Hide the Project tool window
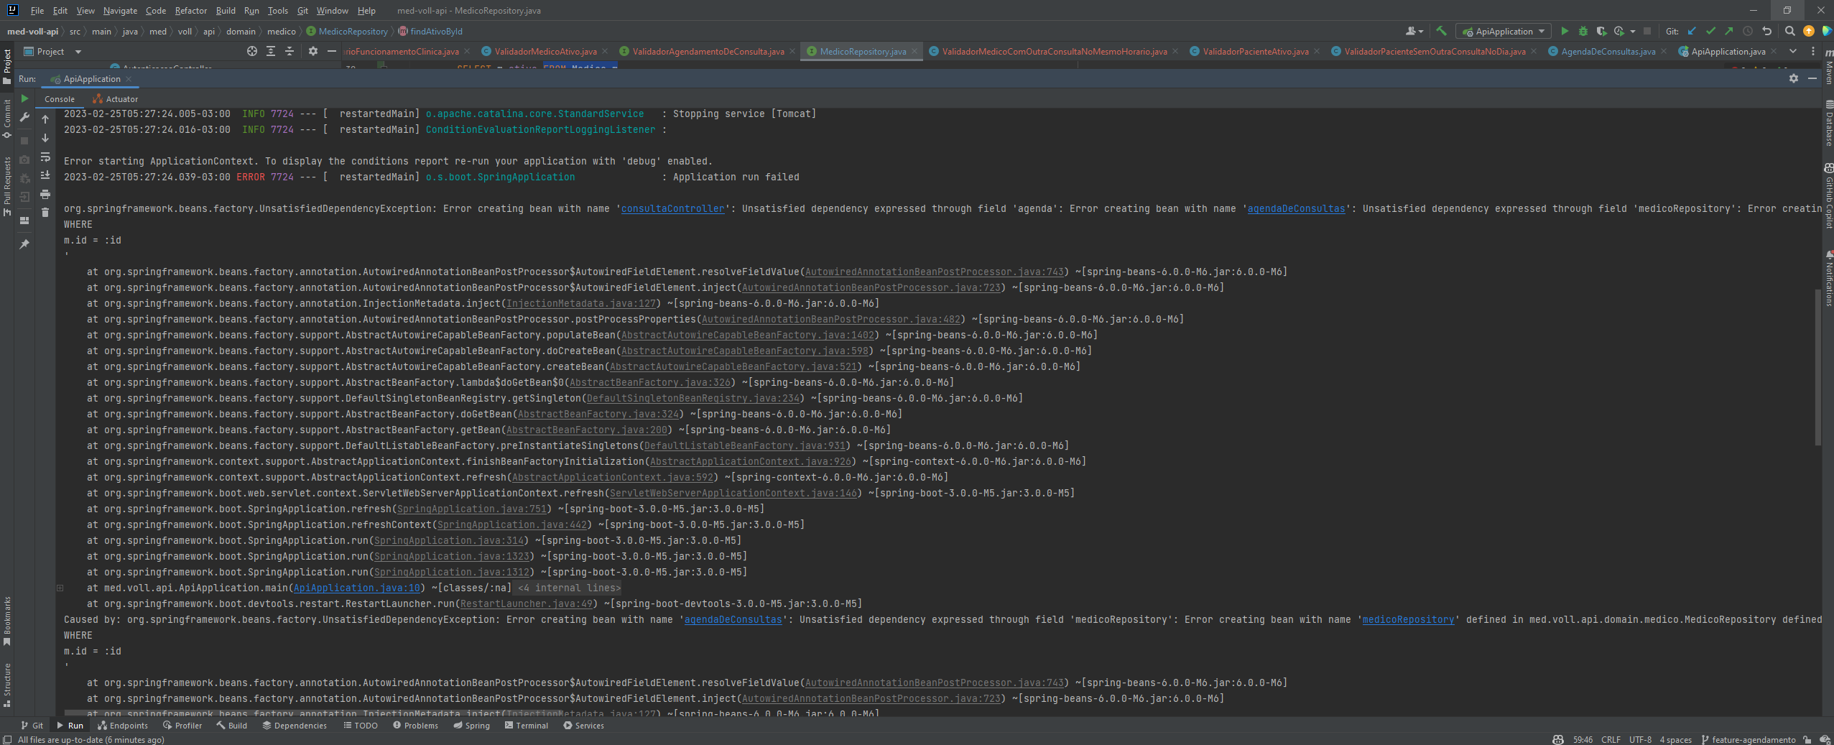Screen dimensions: 1834x745 pyautogui.click(x=331, y=51)
